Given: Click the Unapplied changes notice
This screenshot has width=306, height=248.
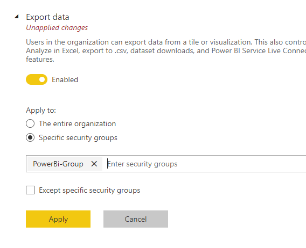Looking at the screenshot, I should point(57,27).
